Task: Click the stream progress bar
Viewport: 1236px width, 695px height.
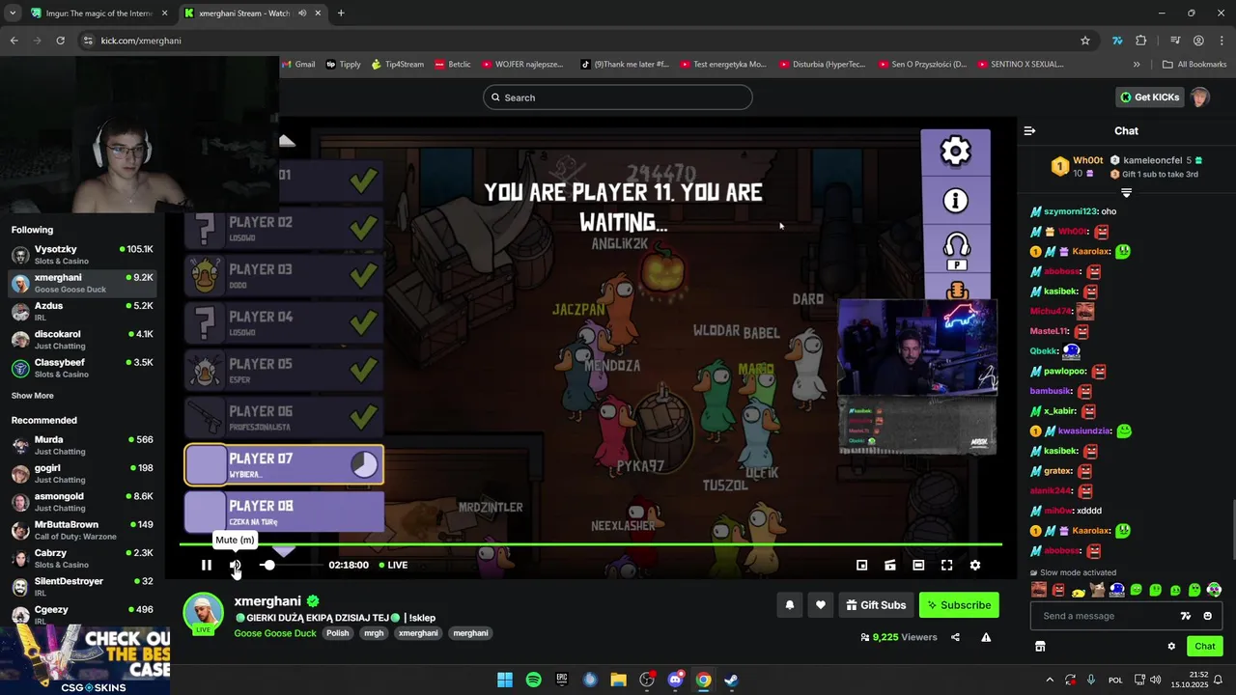Action: pyautogui.click(x=591, y=544)
